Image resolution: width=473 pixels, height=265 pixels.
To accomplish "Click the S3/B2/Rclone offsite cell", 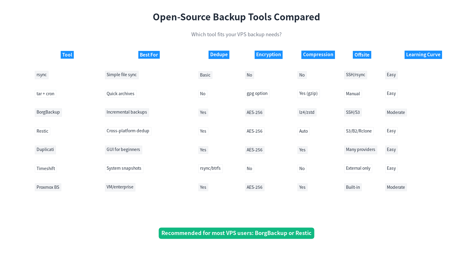I will pos(359,131).
